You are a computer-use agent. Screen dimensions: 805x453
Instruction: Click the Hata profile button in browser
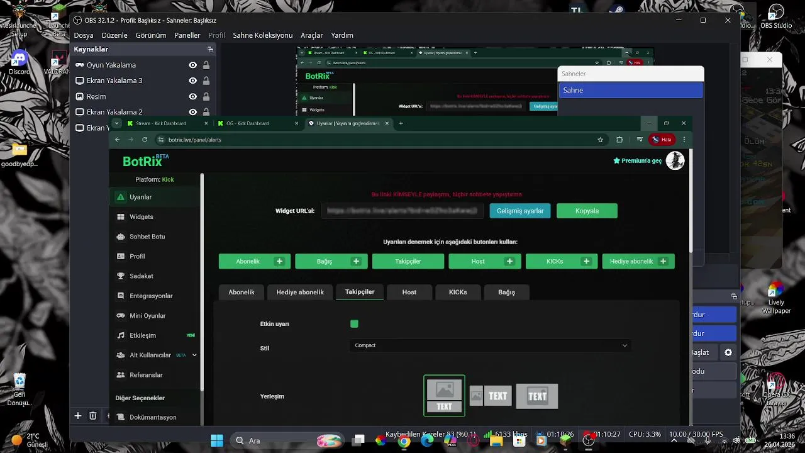[x=662, y=140]
